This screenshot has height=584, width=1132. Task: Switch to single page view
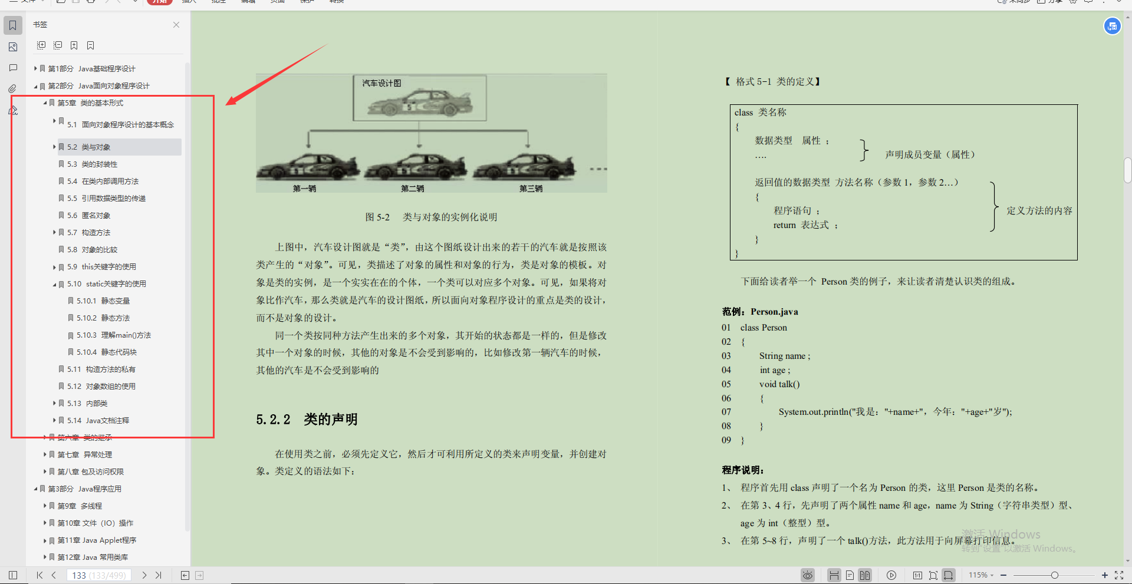(x=850, y=575)
